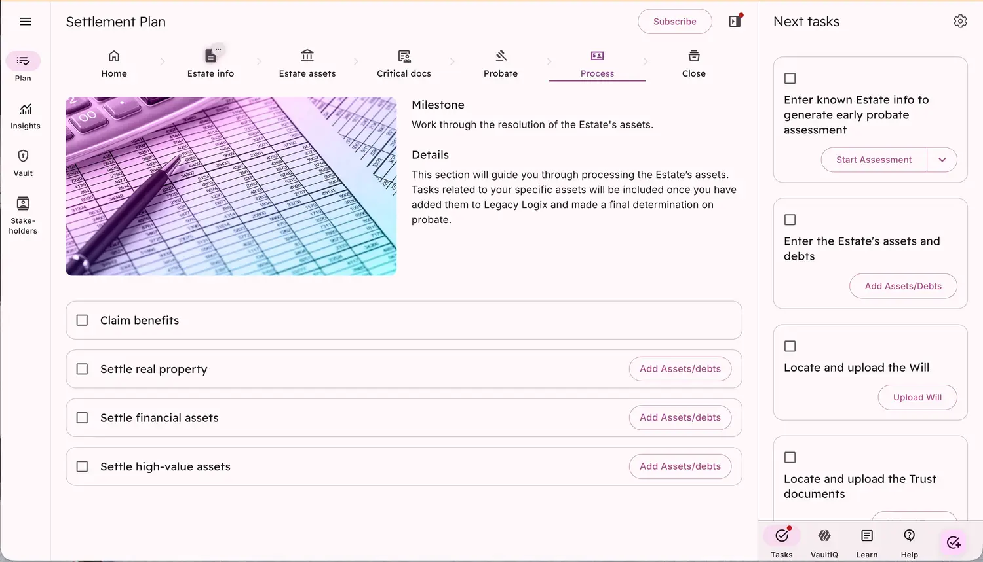983x562 pixels.
Task: Toggle the side panel icon near Subscribe
Action: click(735, 22)
